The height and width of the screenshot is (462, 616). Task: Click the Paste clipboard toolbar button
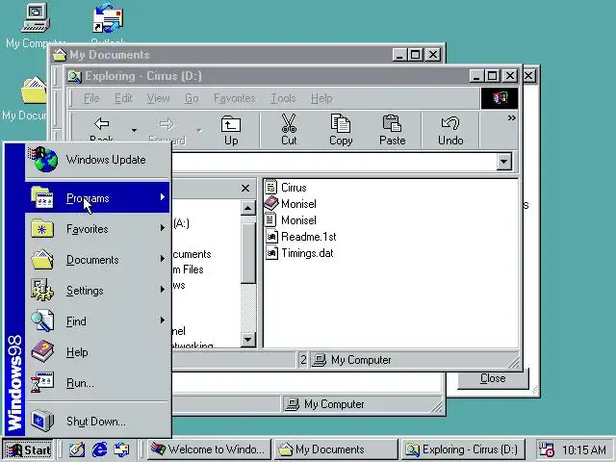392,130
